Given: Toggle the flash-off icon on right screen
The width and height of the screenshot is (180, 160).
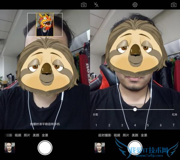Looking at the screenshot, I should click(96, 5).
